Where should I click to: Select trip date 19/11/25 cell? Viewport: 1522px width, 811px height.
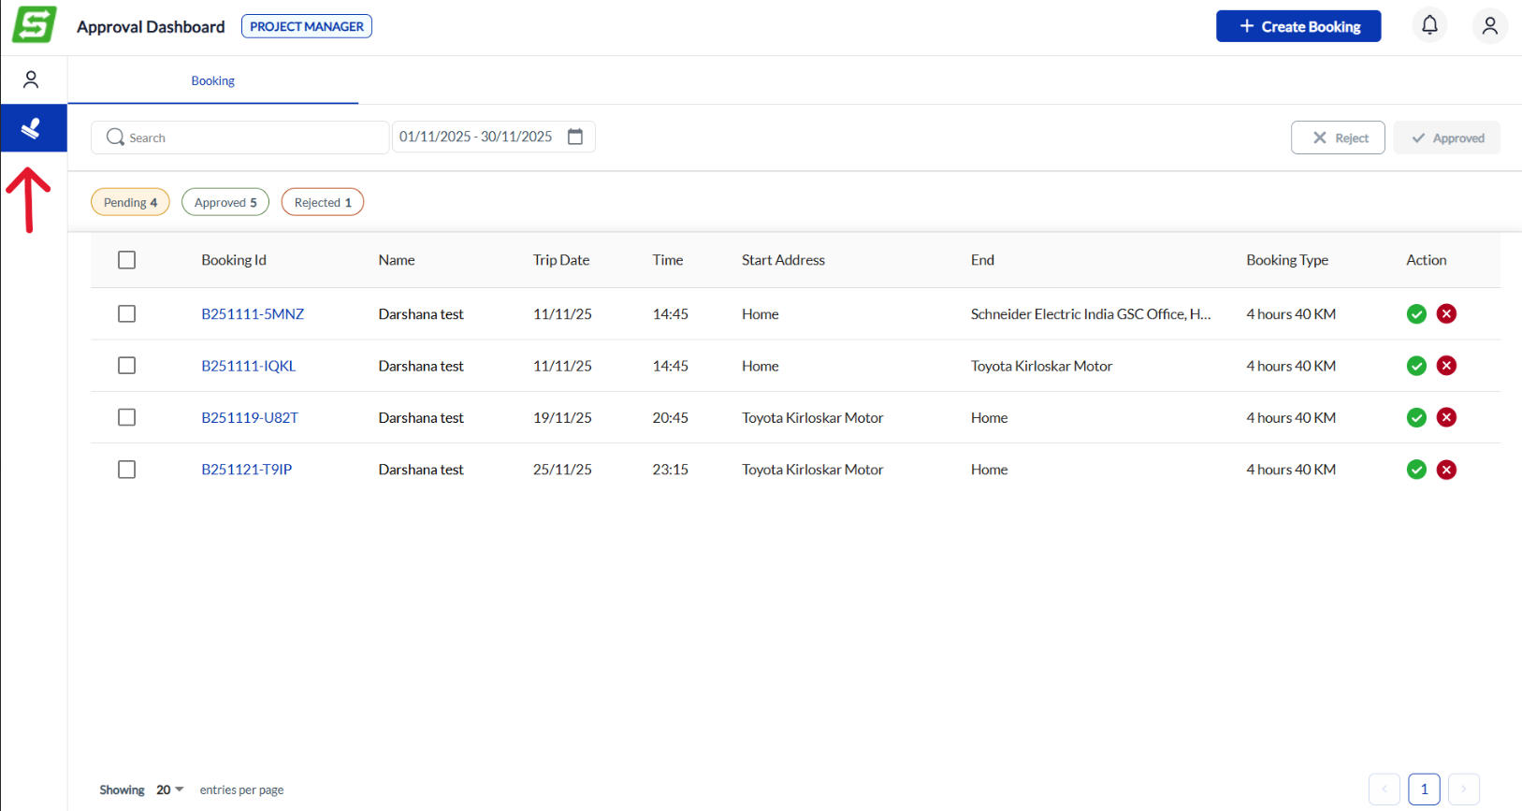point(562,417)
